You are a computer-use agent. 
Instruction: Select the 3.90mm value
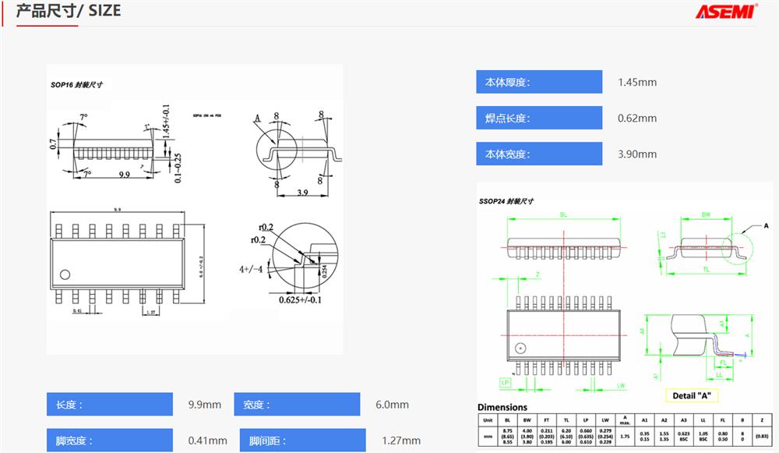click(x=637, y=154)
